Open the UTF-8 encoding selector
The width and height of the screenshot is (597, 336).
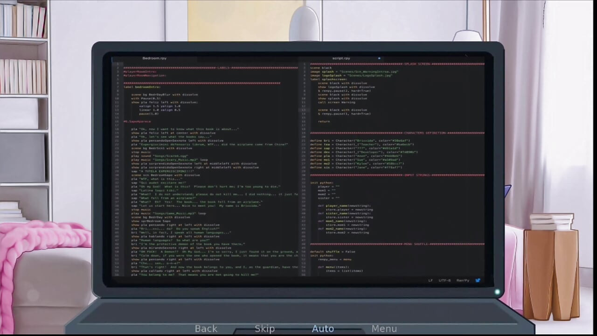click(x=444, y=280)
